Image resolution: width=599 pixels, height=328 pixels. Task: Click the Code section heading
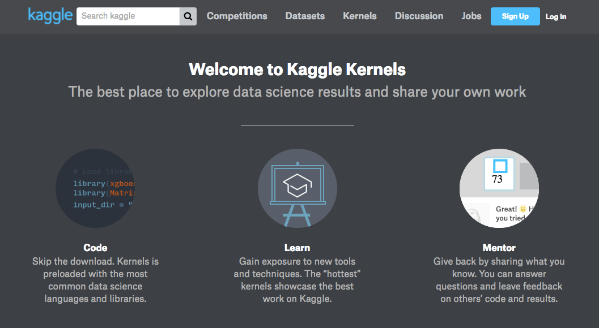95,248
